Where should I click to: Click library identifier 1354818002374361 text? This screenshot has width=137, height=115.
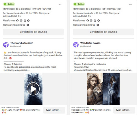(x=97, y=9)
